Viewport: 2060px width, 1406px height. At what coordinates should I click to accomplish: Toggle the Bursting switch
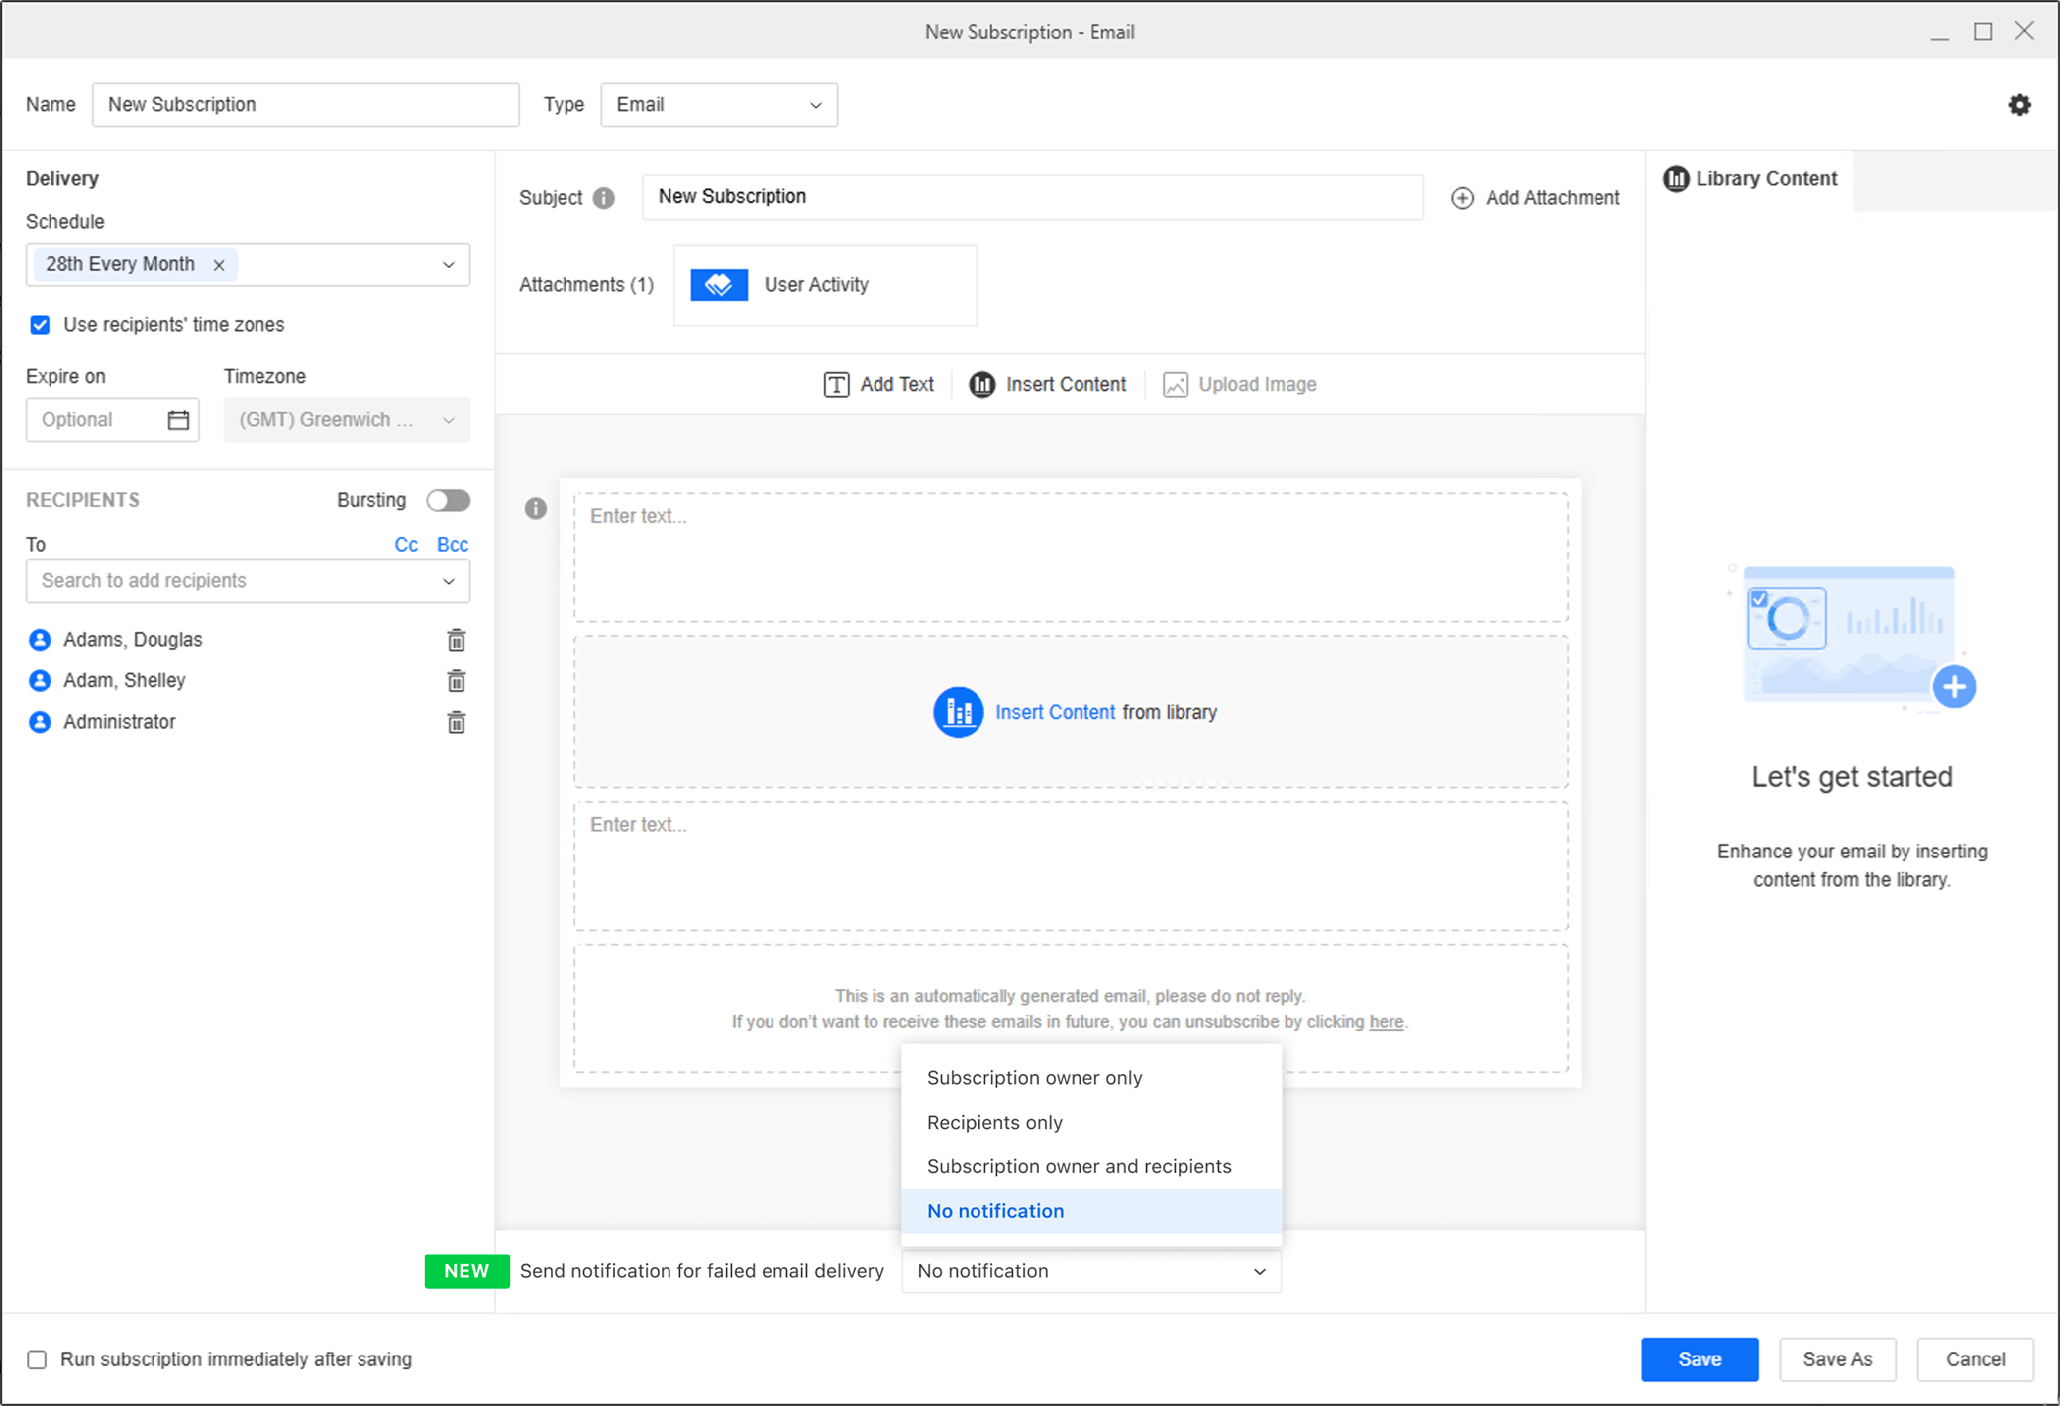pos(448,500)
